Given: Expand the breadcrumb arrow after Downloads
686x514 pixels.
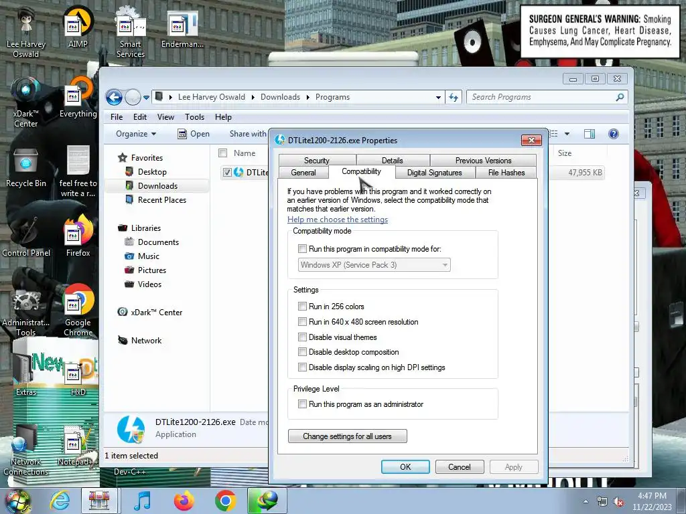Looking at the screenshot, I should point(308,98).
